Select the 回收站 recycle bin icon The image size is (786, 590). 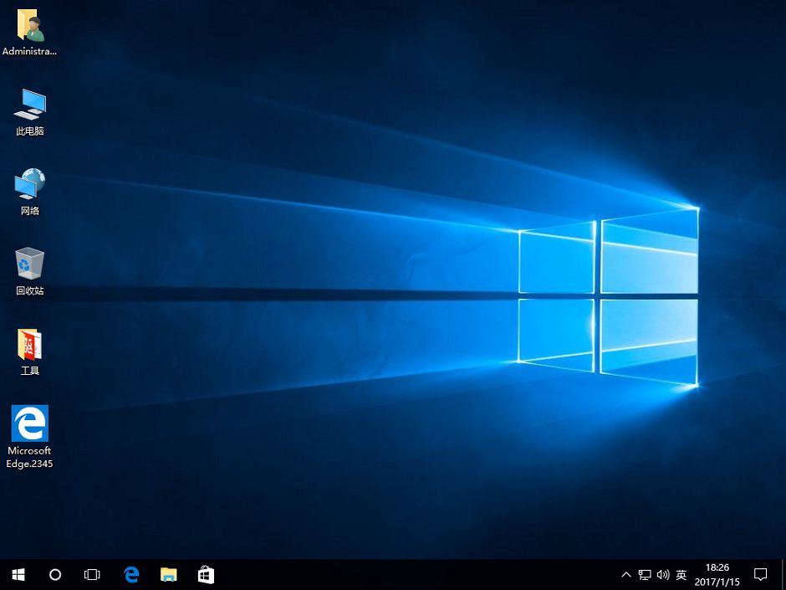(29, 271)
